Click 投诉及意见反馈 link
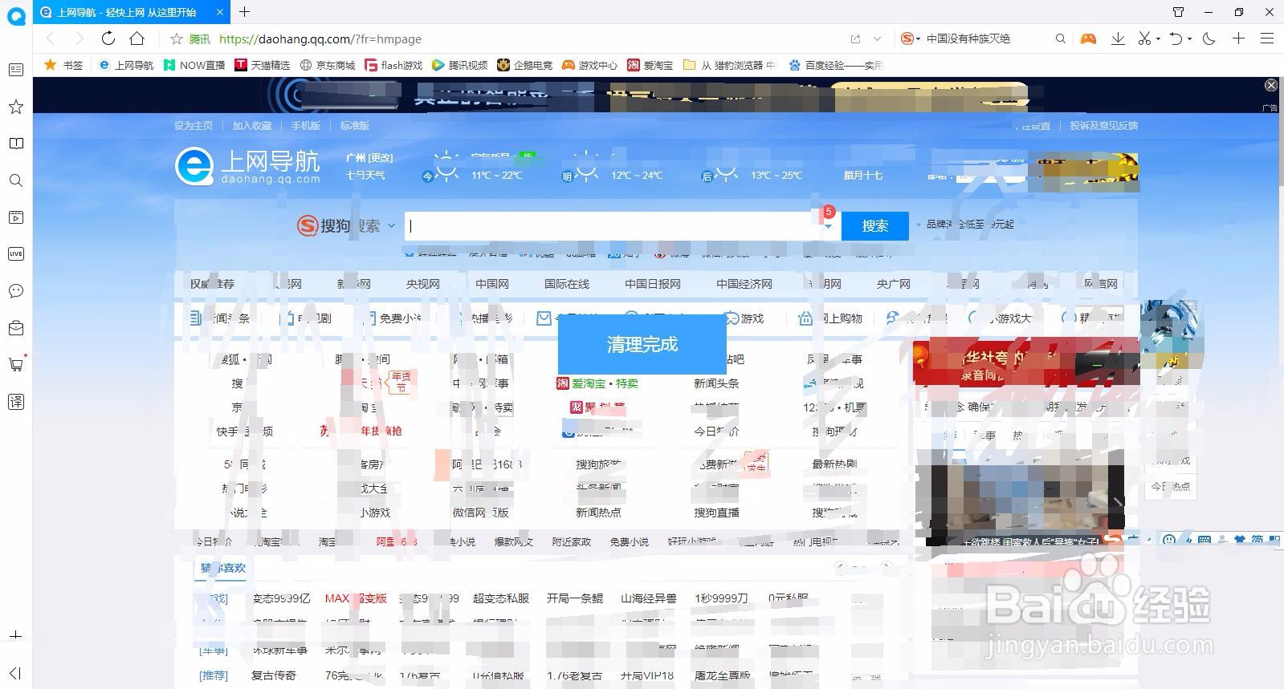The height and width of the screenshot is (689, 1284). pos(1103,125)
